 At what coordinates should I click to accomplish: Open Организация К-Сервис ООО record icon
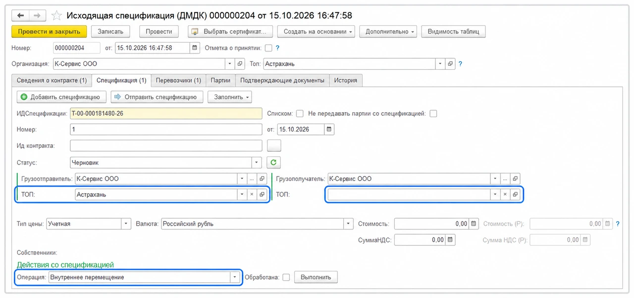(x=240, y=64)
